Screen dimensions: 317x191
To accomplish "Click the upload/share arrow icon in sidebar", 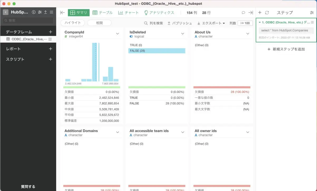I will [46, 12].
